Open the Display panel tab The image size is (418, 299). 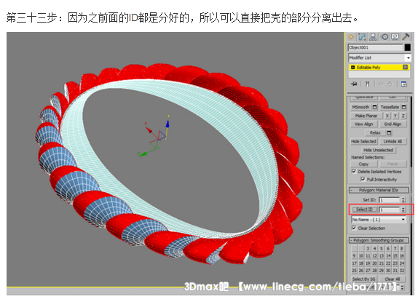tap(395, 37)
